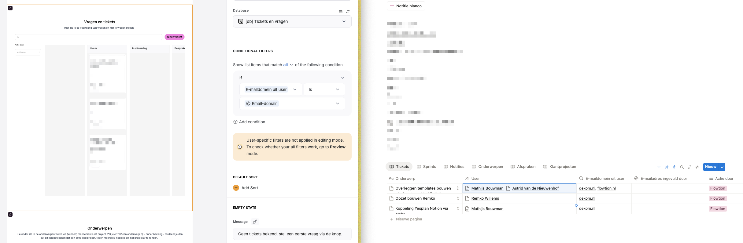Viewport: 743px width, 243px height.
Task: Edit the empty state message with the pen icon
Action: click(255, 222)
